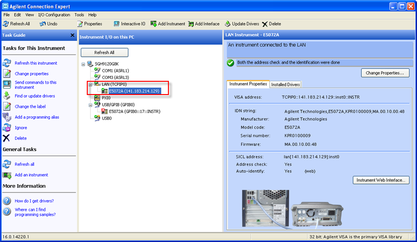Screen dimensions: 417x242
Task: Click the Change Properties... button
Action: click(x=385, y=73)
